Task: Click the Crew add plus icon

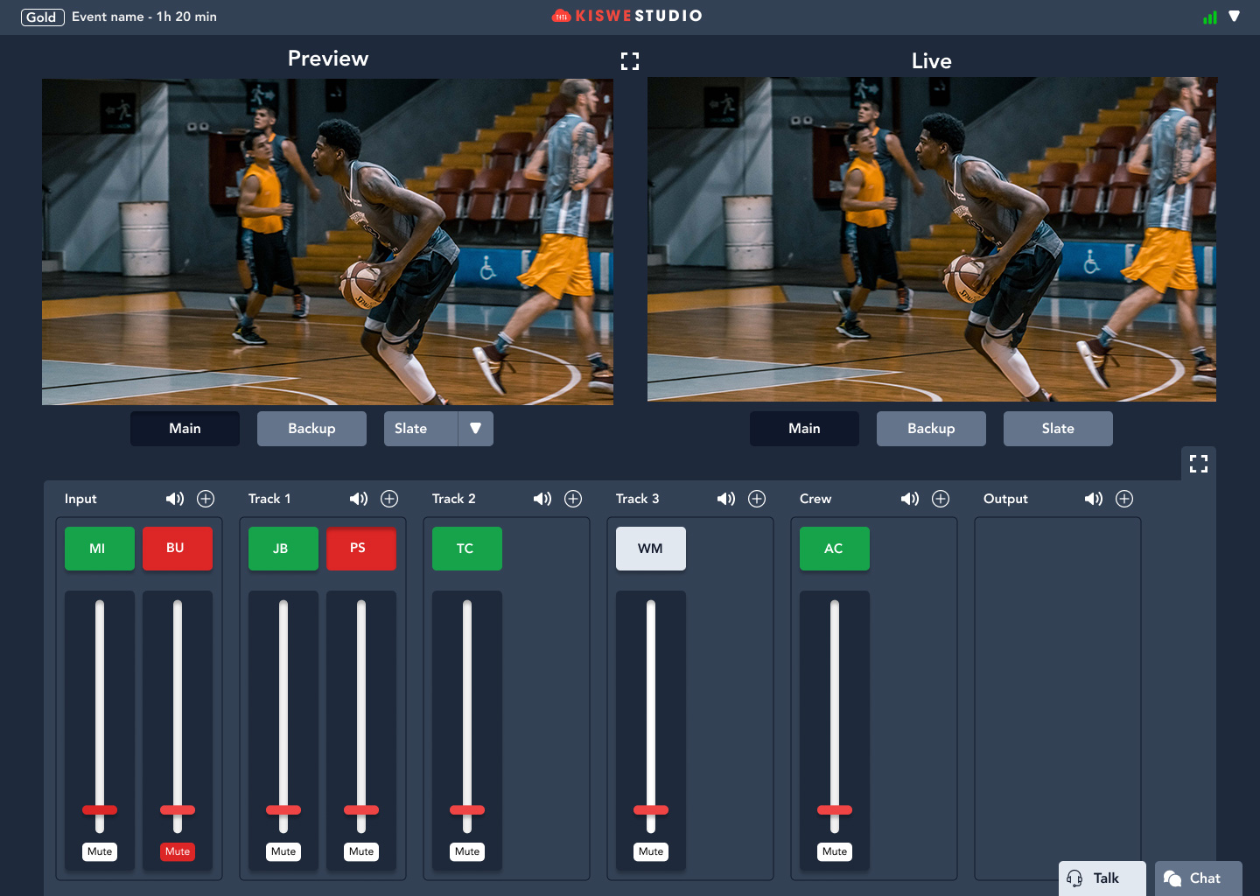Action: 941,499
